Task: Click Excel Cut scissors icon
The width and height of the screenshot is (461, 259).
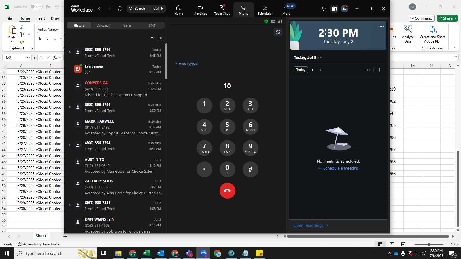Action: click(x=22, y=27)
